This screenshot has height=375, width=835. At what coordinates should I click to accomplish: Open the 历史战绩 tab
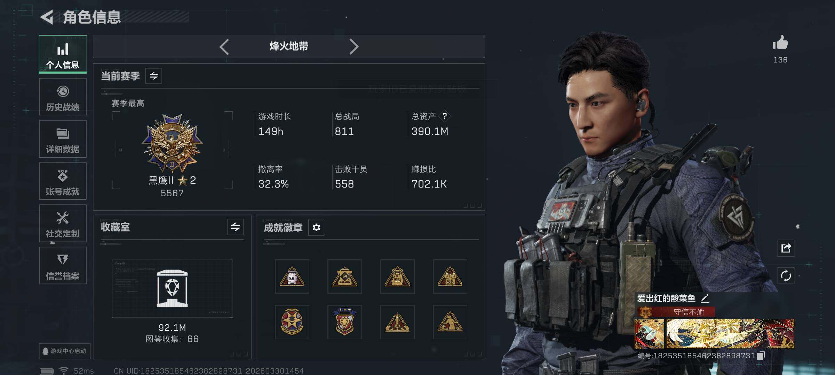(63, 97)
